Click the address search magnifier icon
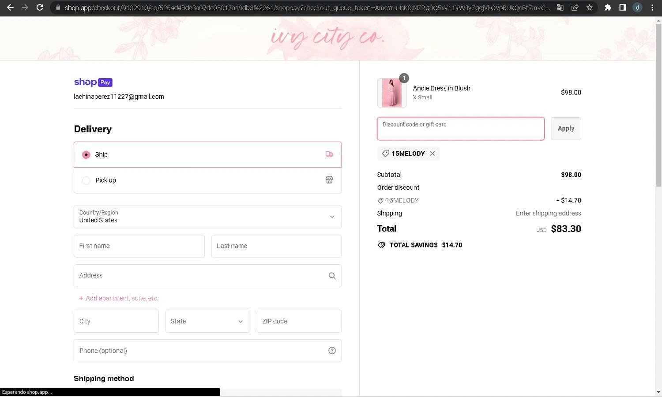662x397 pixels. [x=332, y=276]
